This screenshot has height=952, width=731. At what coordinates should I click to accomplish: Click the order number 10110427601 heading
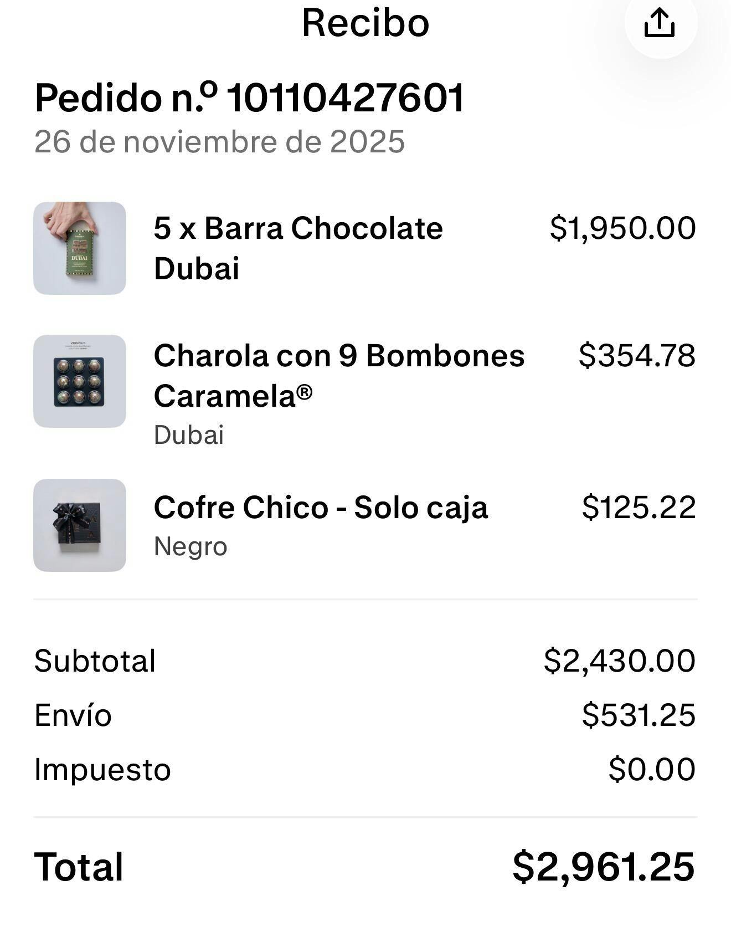pyautogui.click(x=249, y=98)
